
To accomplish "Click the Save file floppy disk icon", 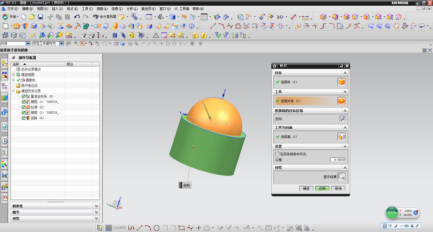I will [x=40, y=17].
